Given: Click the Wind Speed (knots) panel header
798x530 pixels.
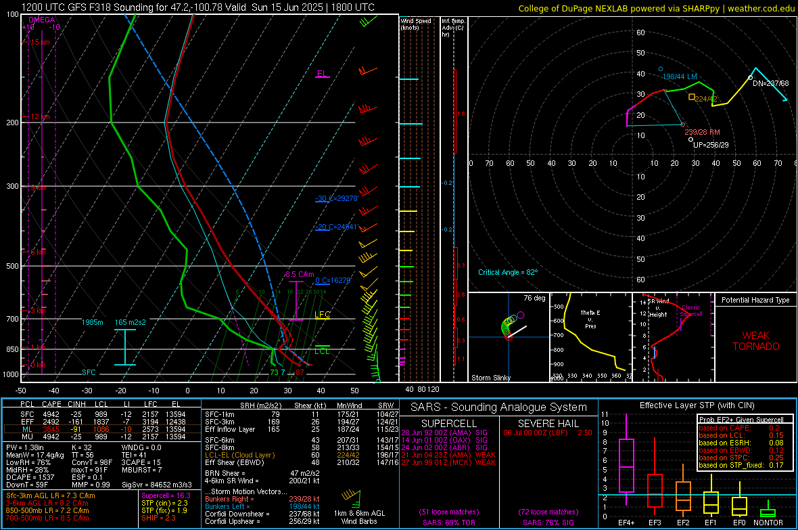Looking at the screenshot, I should [x=416, y=24].
